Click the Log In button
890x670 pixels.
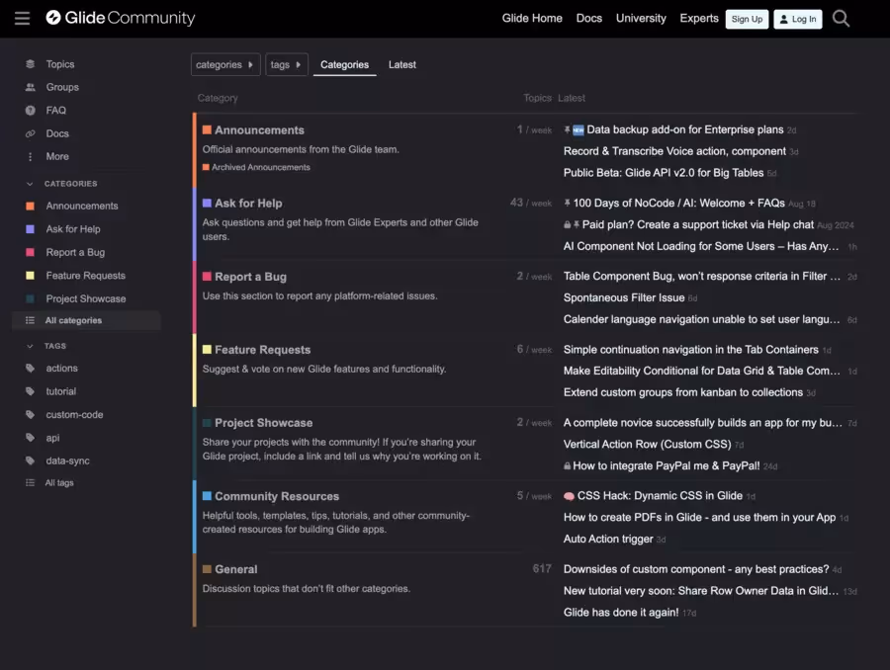tap(797, 20)
